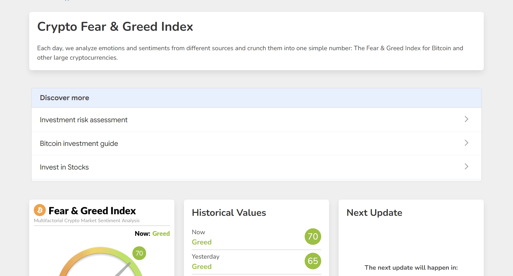Open the Invest in Stocks link
513x276 pixels.
[256, 167]
